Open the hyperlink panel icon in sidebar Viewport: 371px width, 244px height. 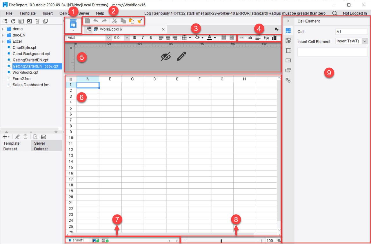(288, 80)
